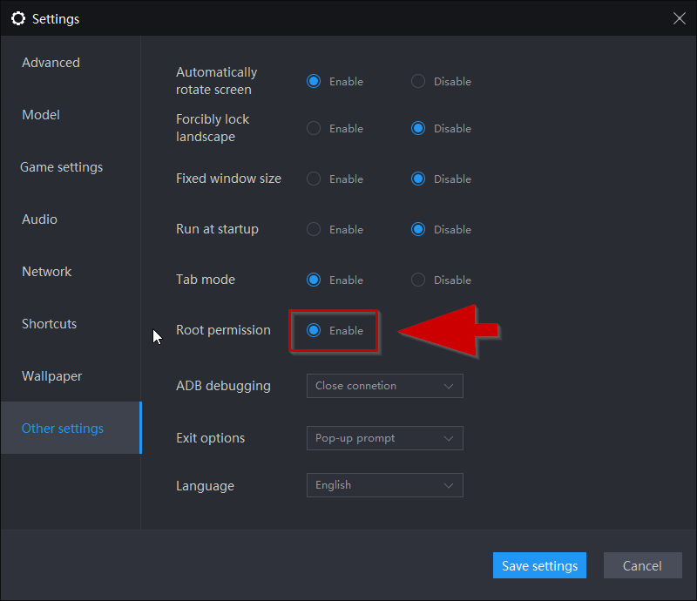Open the ADB debugging dropdown

pos(385,386)
